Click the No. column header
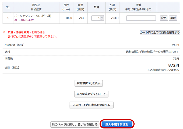183x129 pixels. pyautogui.click(x=8, y=7)
